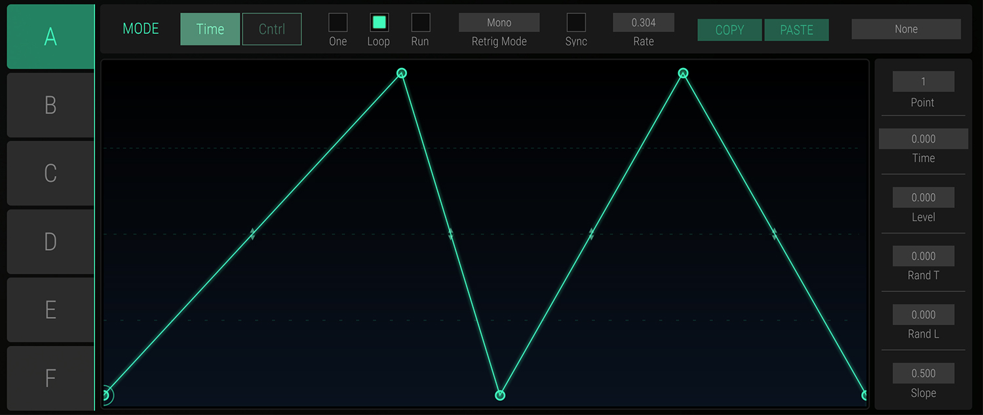This screenshot has height=415, width=983.
Task: Click the Slope label text
Action: [x=923, y=393]
